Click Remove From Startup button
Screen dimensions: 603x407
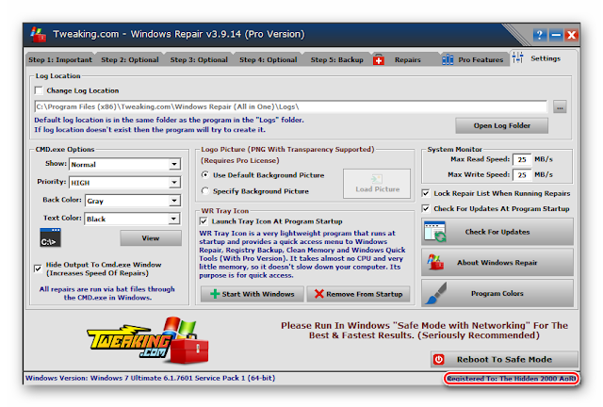[x=358, y=294]
